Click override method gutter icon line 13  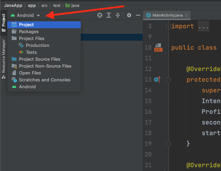157,80
